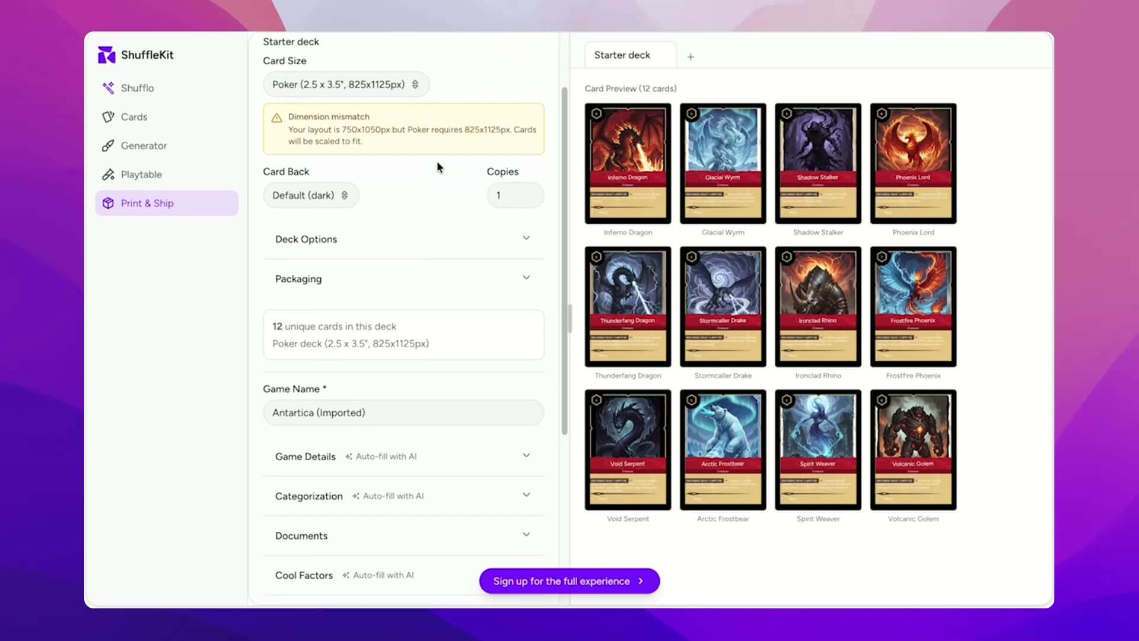The width and height of the screenshot is (1139, 641).
Task: Click the 'Card Preview (12 cards)' heading
Action: [631, 88]
